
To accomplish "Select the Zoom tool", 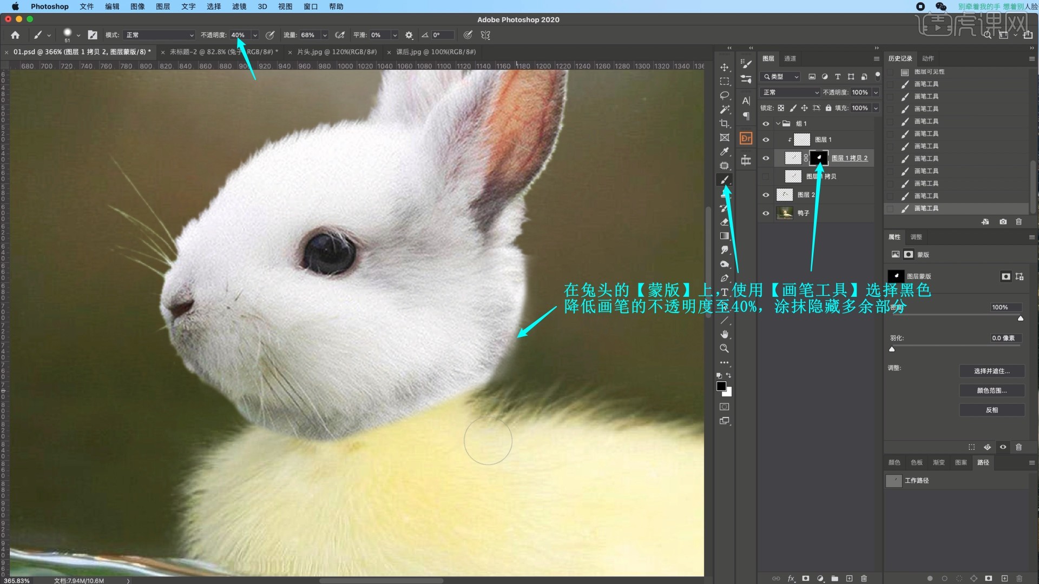I will click(x=724, y=348).
